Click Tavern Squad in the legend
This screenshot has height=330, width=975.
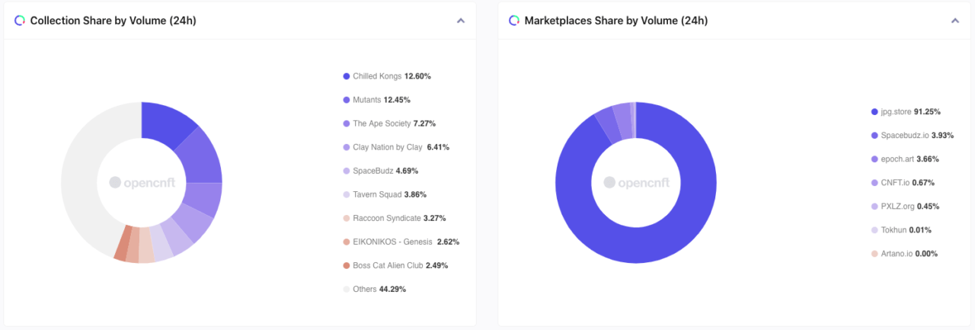376,194
